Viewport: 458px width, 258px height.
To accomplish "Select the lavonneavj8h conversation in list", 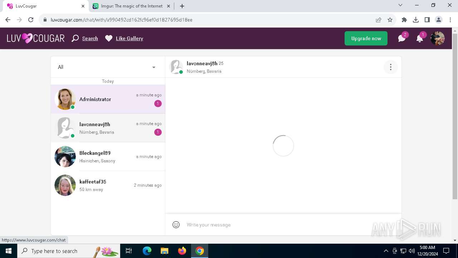I will [108, 128].
